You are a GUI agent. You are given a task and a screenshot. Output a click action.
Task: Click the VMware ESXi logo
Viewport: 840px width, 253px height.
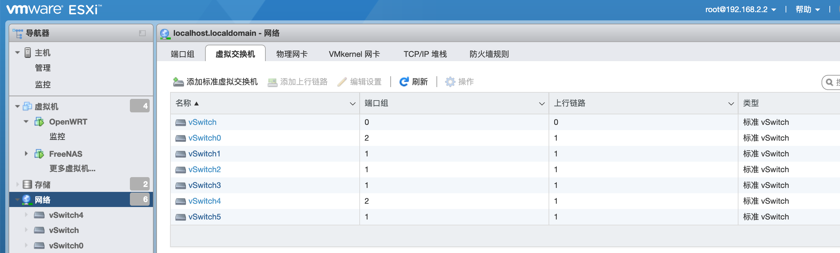pyautogui.click(x=54, y=10)
